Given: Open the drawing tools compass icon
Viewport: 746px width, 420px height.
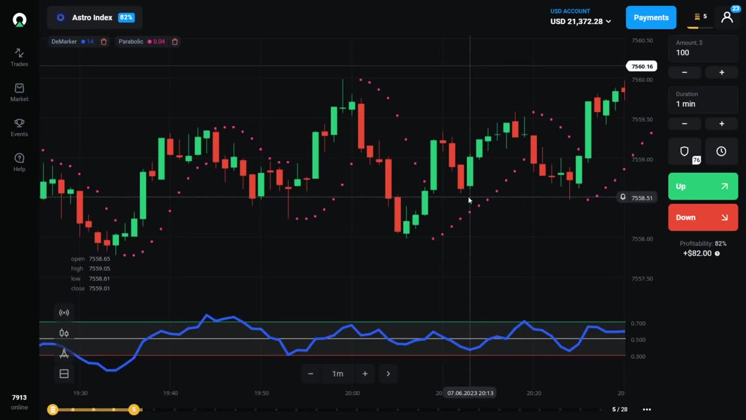Looking at the screenshot, I should click(64, 353).
